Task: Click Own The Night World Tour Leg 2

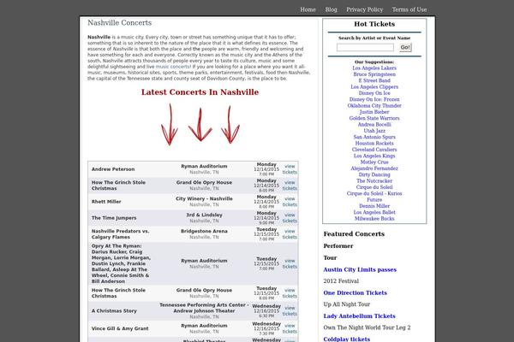Action: point(367,327)
